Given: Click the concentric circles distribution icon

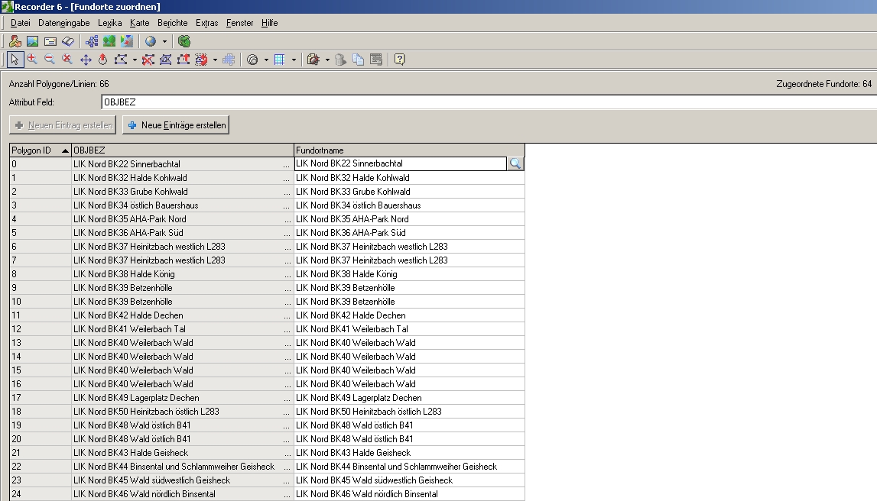Looking at the screenshot, I should pyautogui.click(x=252, y=60).
